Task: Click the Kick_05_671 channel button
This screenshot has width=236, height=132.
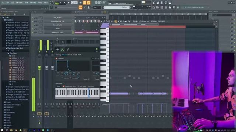Action: coord(58,18)
